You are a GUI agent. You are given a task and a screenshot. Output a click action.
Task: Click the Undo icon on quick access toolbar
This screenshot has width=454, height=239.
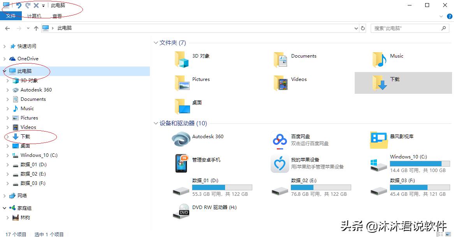19,5
